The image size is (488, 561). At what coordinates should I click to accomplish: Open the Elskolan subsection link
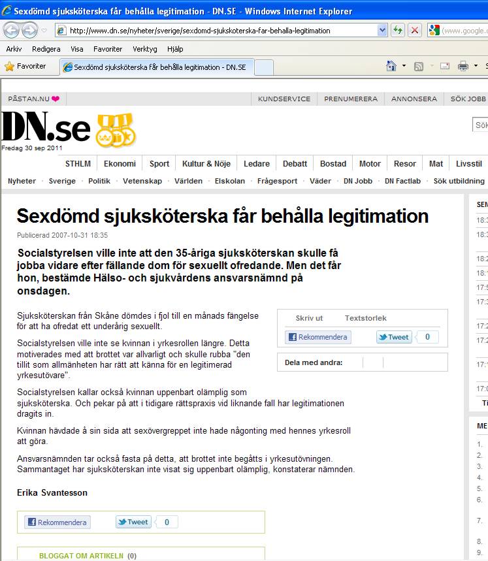[230, 181]
